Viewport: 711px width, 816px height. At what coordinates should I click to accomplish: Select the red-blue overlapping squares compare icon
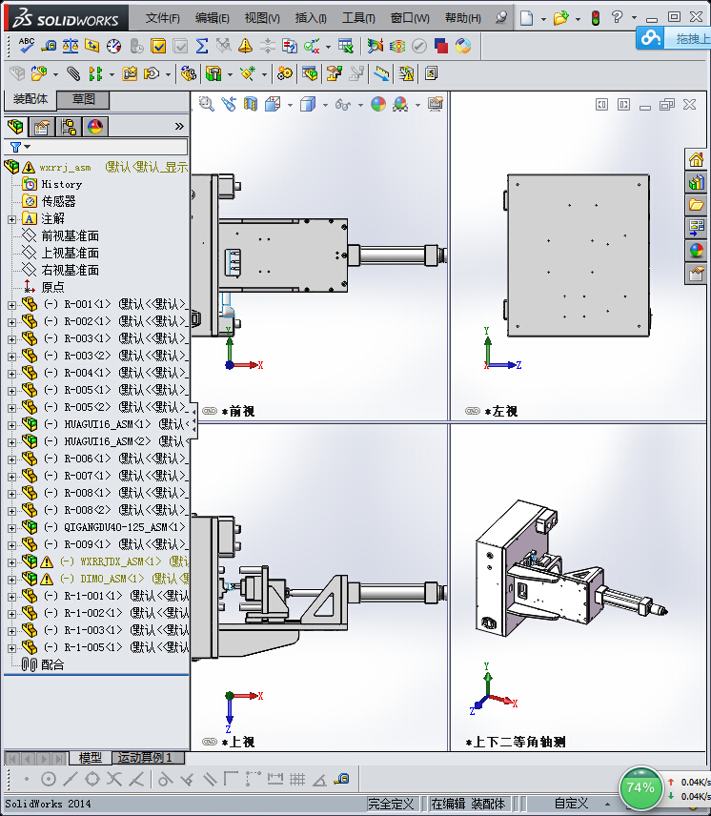(x=440, y=47)
